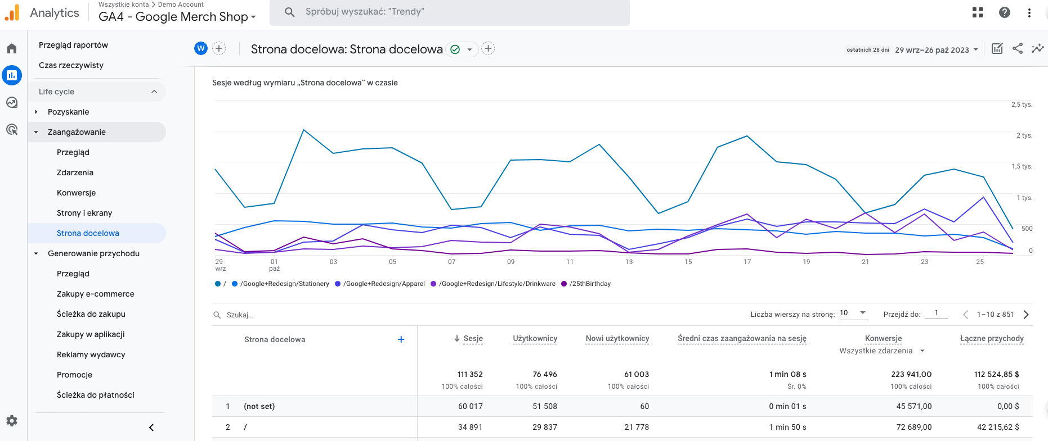The width and height of the screenshot is (1048, 441).
Task: Go to next table page arrow
Action: [1026, 315]
